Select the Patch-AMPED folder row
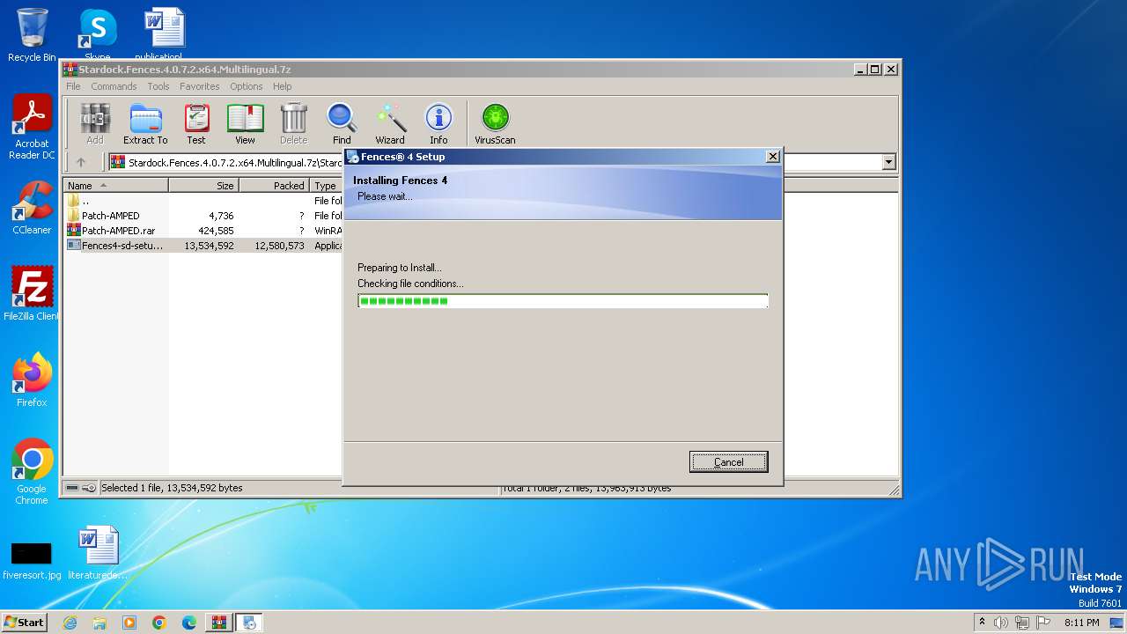Screen dimensions: 1127x634 (x=204, y=216)
